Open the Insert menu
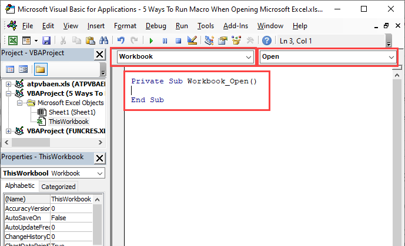The height and width of the screenshot is (246, 405). point(96,26)
